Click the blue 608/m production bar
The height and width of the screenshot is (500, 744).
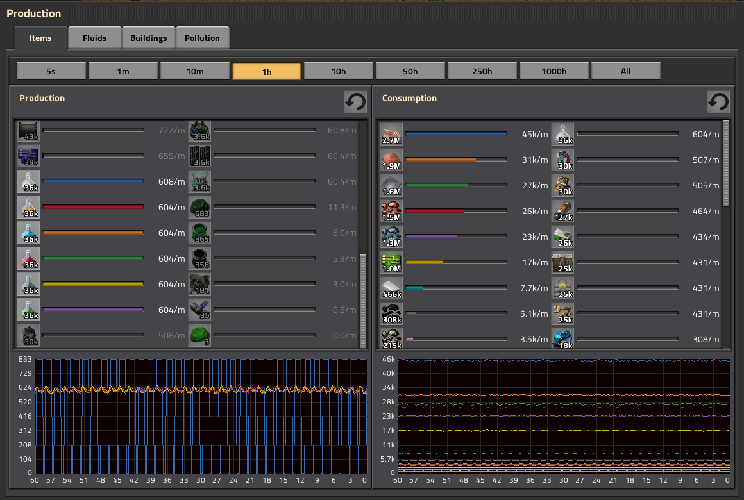pyautogui.click(x=94, y=181)
